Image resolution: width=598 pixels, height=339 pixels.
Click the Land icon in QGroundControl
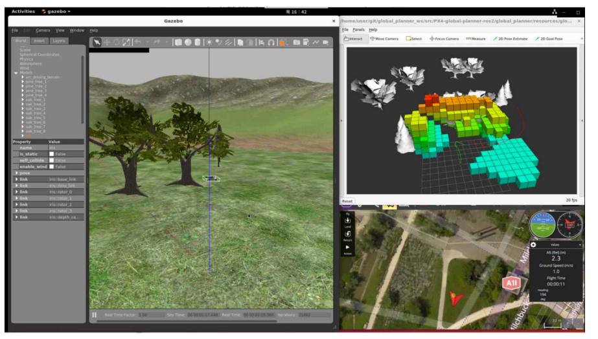tap(347, 221)
